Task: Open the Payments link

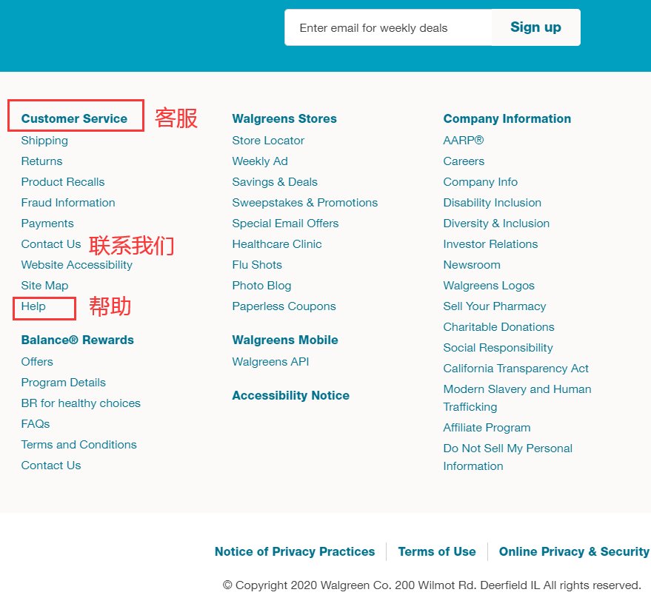Action: click(47, 224)
